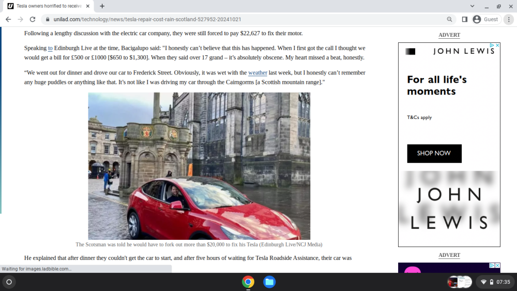This screenshot has width=517, height=291.
Task: Click the browser forward arrow
Action: coord(21,20)
